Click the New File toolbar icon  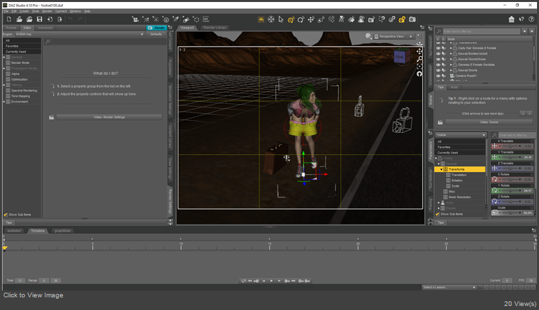tap(9, 19)
